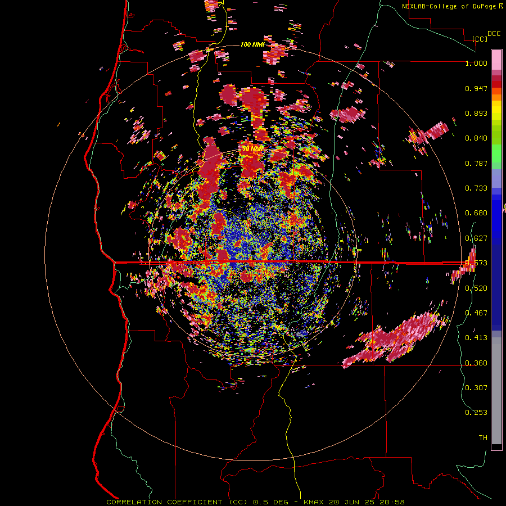The width and height of the screenshot is (506, 506).
Task: Click the TH label on the scale
Action: pos(483,438)
